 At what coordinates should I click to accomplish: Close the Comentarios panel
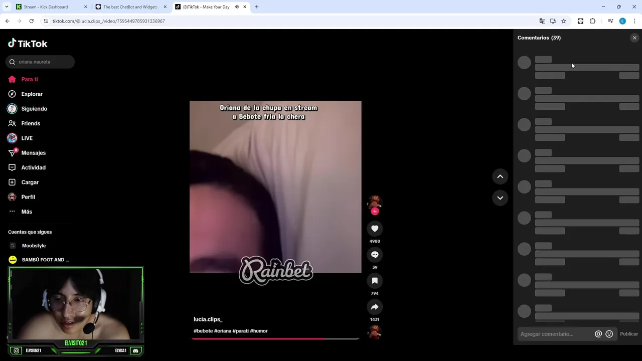634,38
